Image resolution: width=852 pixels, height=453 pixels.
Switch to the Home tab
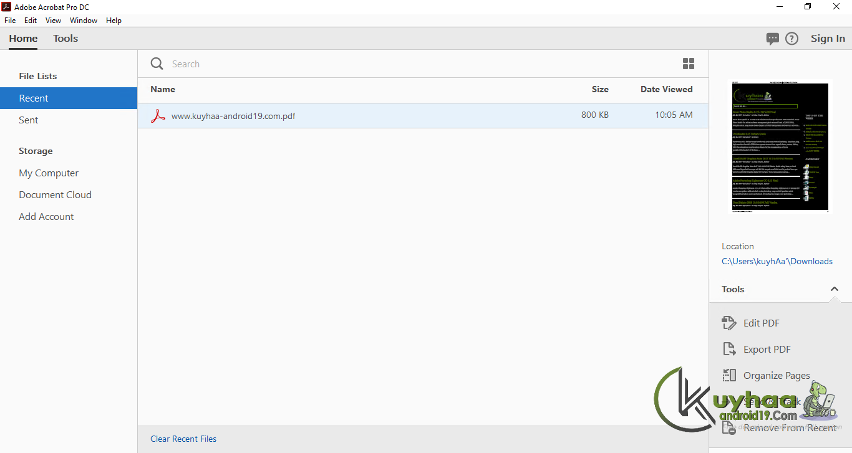(x=23, y=39)
